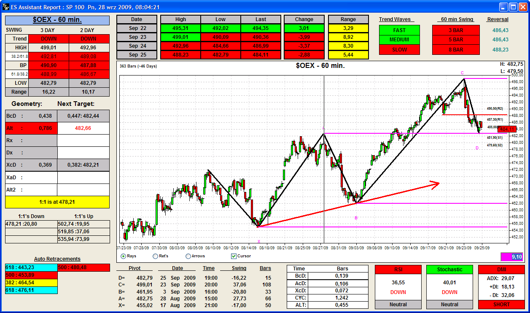
Task: Click the DMI indicator header
Action: pyautogui.click(x=501, y=270)
